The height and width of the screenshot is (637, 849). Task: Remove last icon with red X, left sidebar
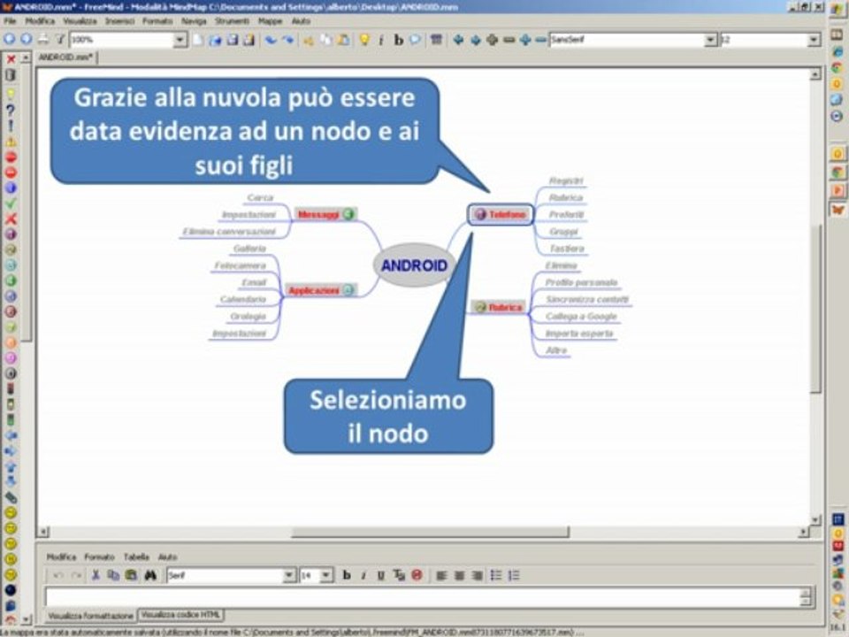pos(11,59)
